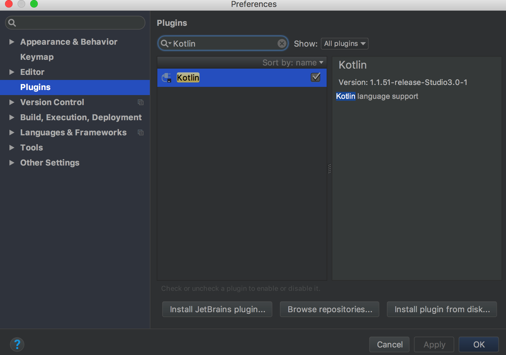Image resolution: width=506 pixels, height=355 pixels.
Task: Open the Show All plugins dropdown
Action: [x=345, y=43]
